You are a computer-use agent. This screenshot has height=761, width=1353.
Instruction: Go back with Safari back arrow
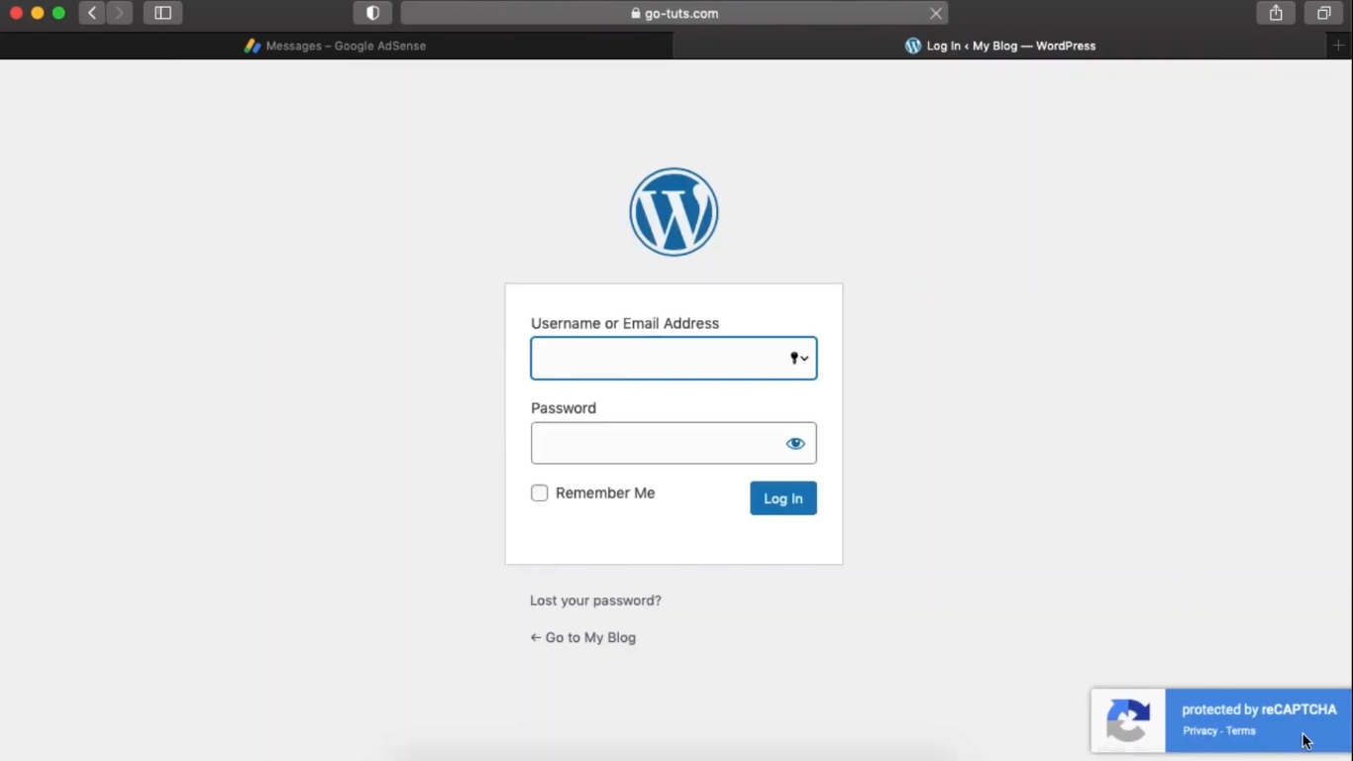tap(92, 13)
